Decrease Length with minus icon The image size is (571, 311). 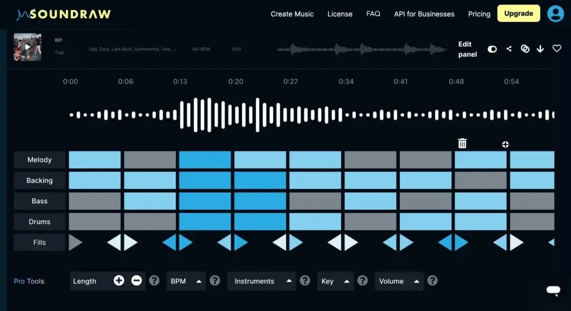137,281
